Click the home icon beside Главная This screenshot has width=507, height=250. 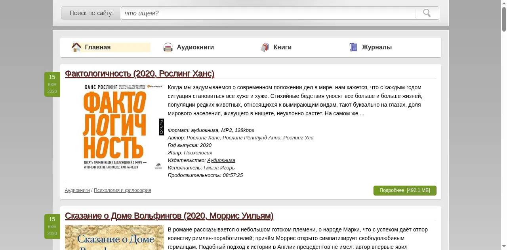pos(76,47)
